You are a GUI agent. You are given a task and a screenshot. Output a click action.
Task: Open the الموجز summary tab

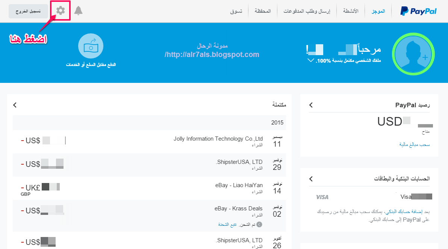click(378, 11)
